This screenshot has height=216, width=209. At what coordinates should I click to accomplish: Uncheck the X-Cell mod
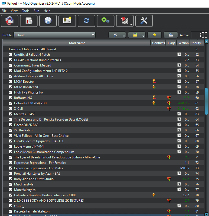pyautogui.click(x=11, y=109)
